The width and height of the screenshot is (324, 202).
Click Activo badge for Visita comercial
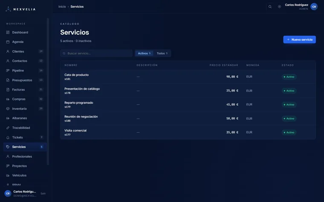tap(289, 132)
